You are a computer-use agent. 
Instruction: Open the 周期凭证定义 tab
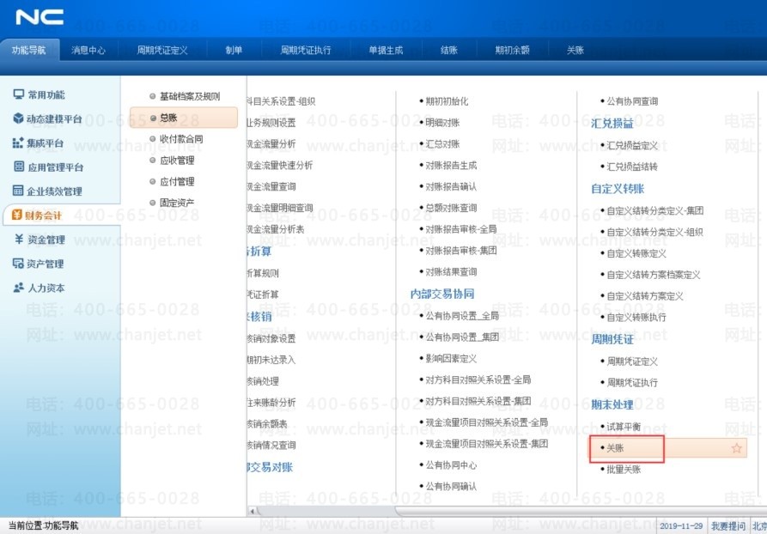click(x=162, y=50)
